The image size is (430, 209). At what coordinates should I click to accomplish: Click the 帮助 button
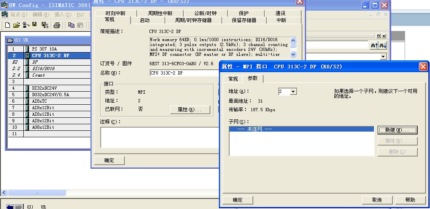point(410,200)
